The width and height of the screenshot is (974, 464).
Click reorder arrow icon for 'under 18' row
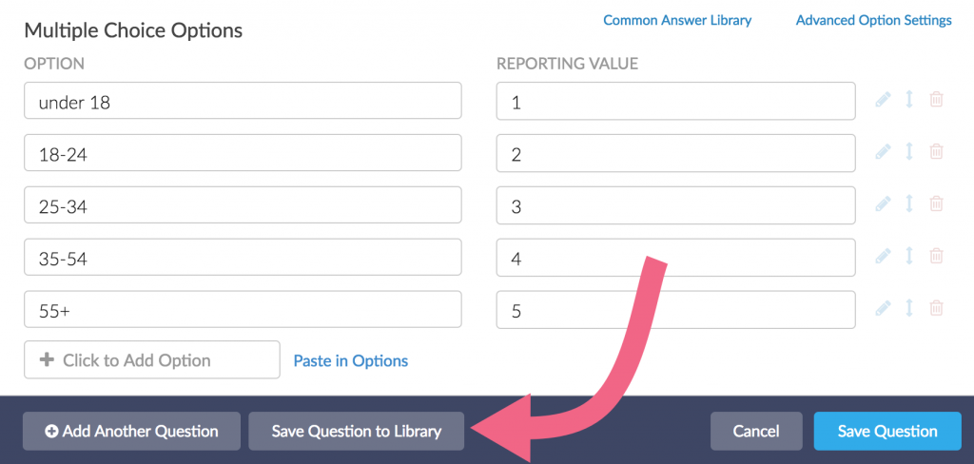tap(909, 100)
